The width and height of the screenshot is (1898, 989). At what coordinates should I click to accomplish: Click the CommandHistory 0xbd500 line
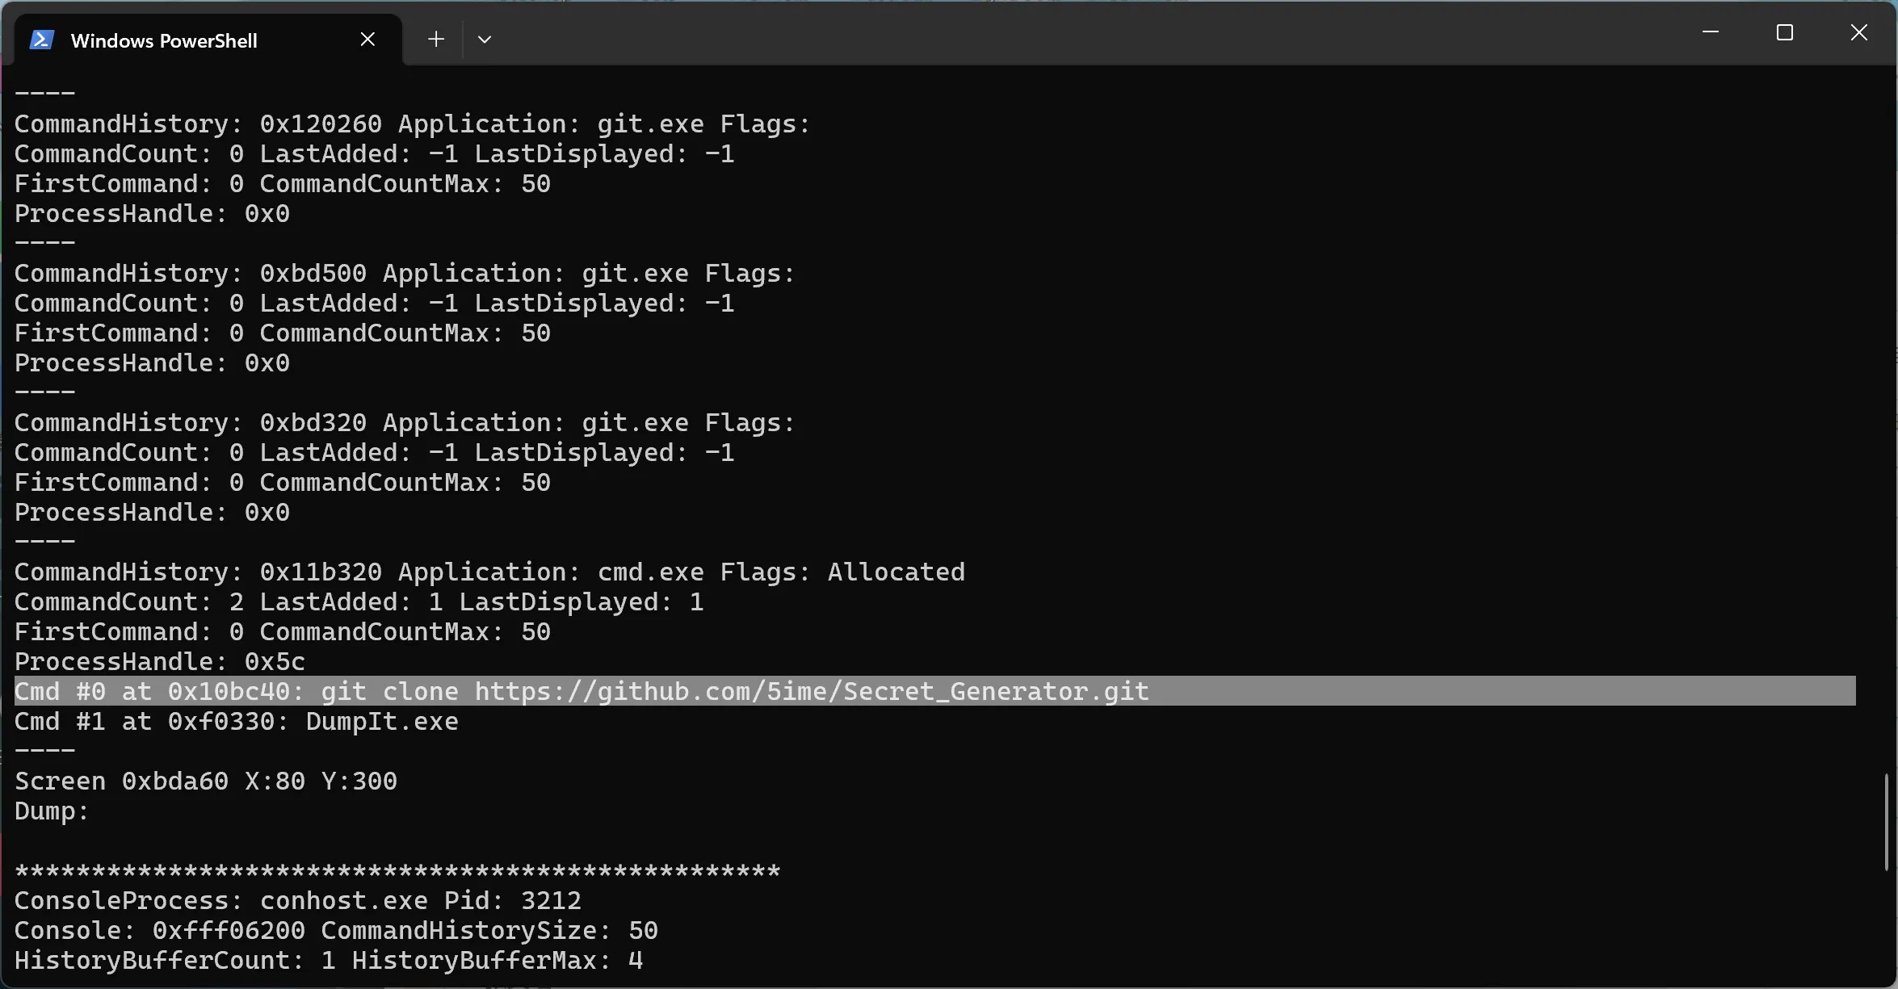404,274
